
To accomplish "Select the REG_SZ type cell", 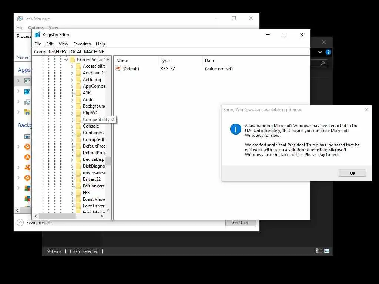I will coord(168,69).
